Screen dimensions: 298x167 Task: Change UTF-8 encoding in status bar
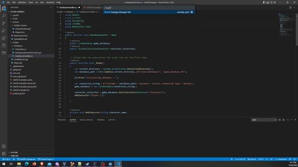(261, 159)
